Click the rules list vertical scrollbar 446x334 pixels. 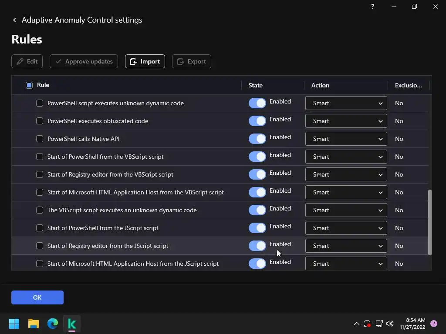click(429, 222)
